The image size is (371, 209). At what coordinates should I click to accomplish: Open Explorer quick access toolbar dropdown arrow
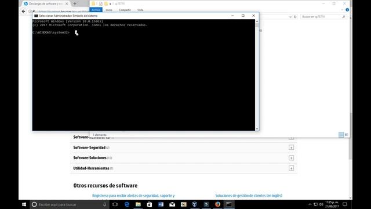click(110, 4)
